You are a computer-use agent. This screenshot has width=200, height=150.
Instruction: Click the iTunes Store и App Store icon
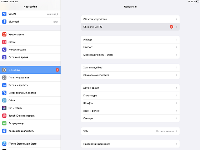click(x=4, y=144)
